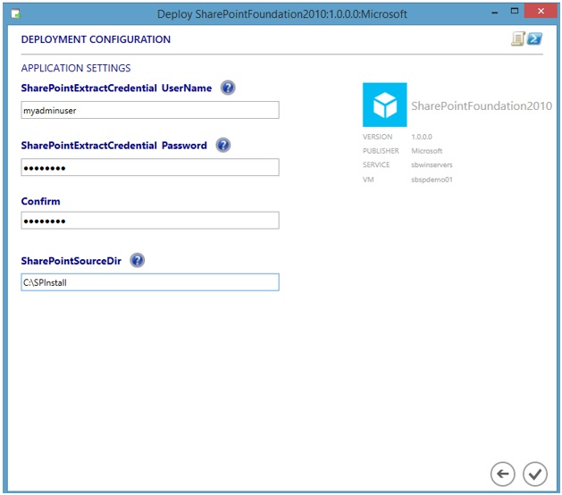Viewport: 562px width, 495px height.
Task: Maximize the Deploy window
Action: click(515, 11)
